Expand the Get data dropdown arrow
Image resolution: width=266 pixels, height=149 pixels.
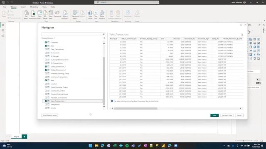tap(27, 18)
